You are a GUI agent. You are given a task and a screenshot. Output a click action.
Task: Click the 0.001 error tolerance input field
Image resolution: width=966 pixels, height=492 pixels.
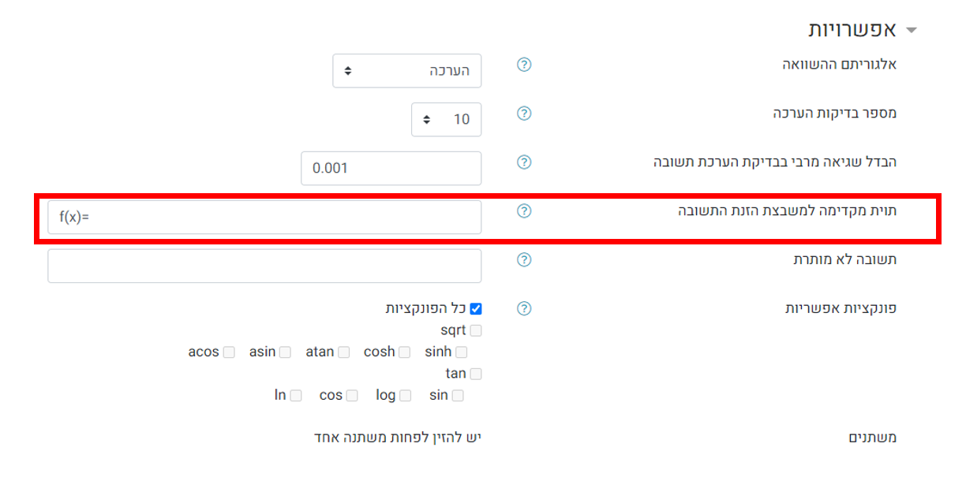click(391, 169)
